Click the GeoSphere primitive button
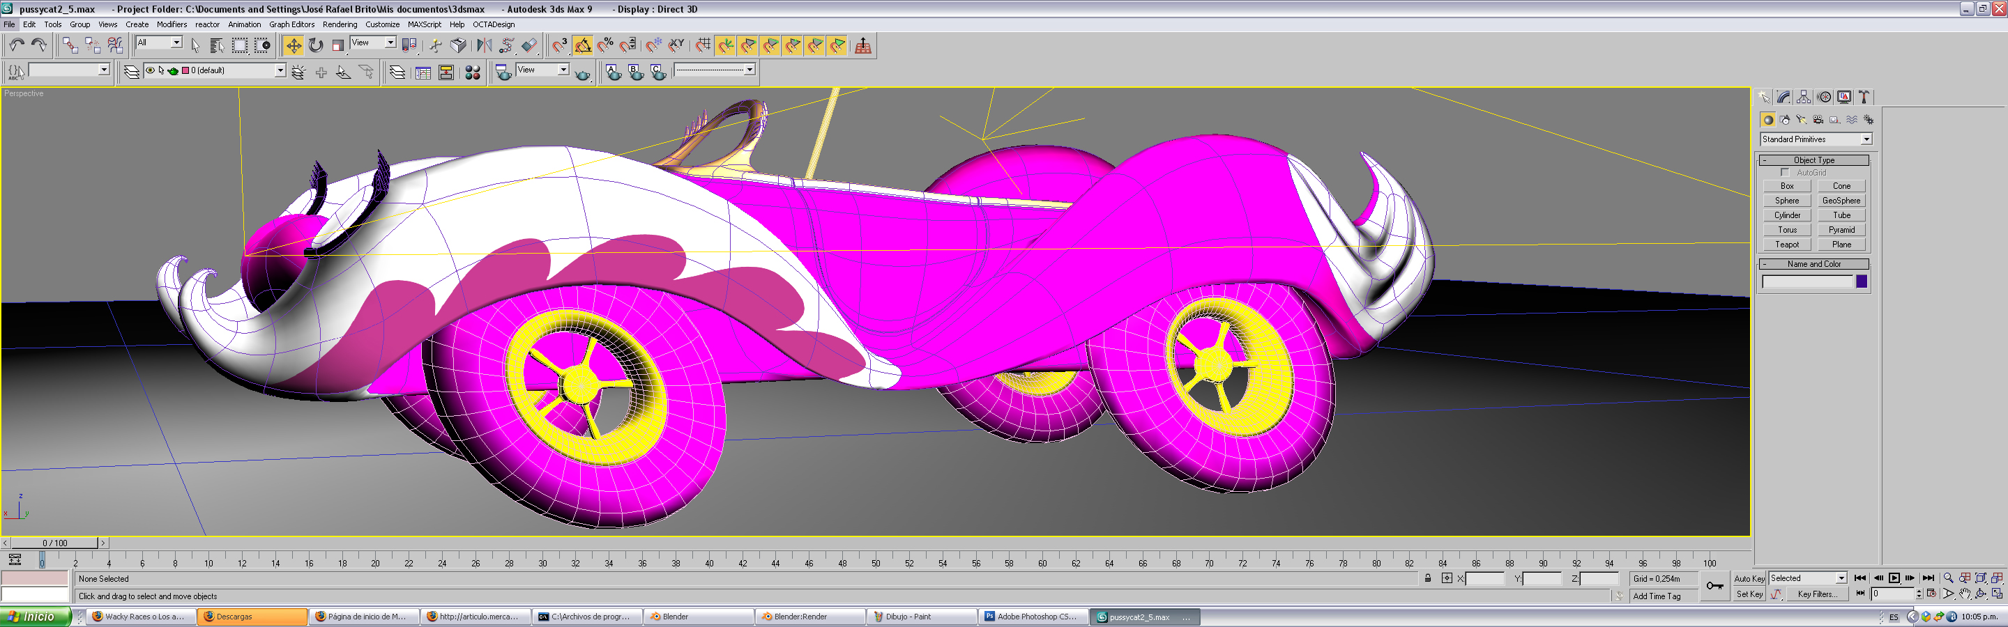This screenshot has height=627, width=2008. 1841,201
